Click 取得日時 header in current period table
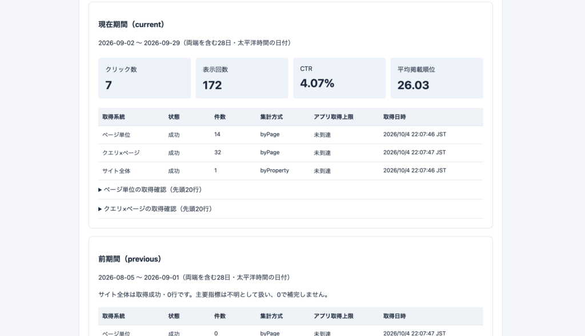Image resolution: width=585 pixels, height=336 pixels. tap(395, 117)
